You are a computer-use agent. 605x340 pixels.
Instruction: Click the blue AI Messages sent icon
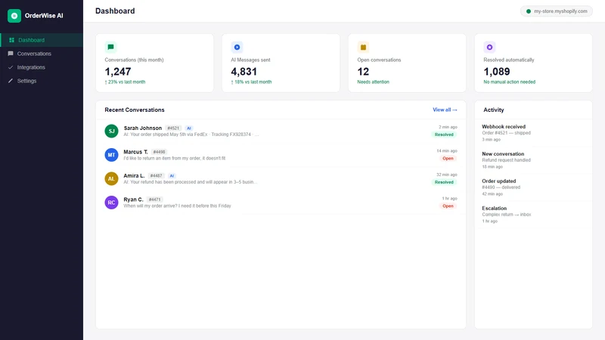(x=237, y=47)
